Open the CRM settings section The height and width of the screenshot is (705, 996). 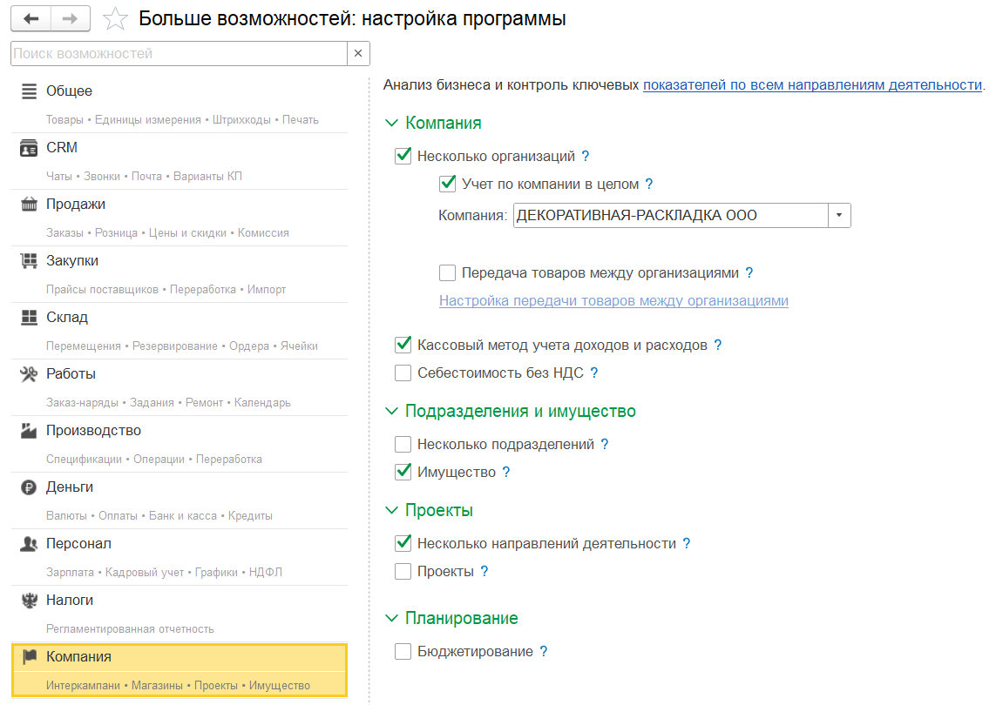62,148
